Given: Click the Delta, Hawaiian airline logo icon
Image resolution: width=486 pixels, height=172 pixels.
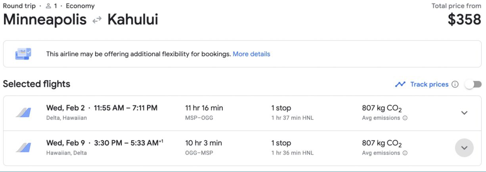Looking at the screenshot, I should click(23, 113).
